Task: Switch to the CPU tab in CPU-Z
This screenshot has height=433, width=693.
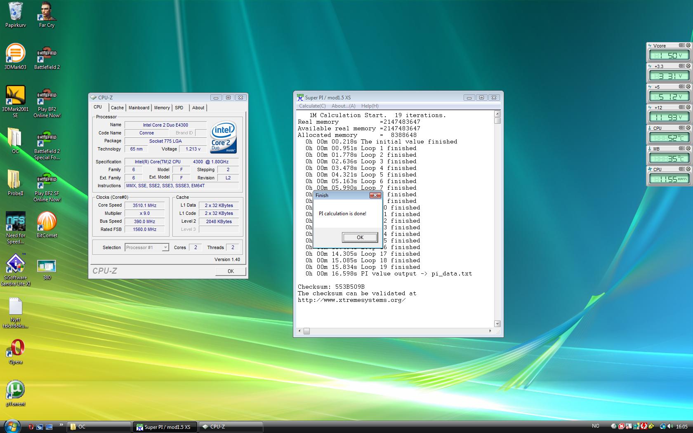Action: [98, 107]
